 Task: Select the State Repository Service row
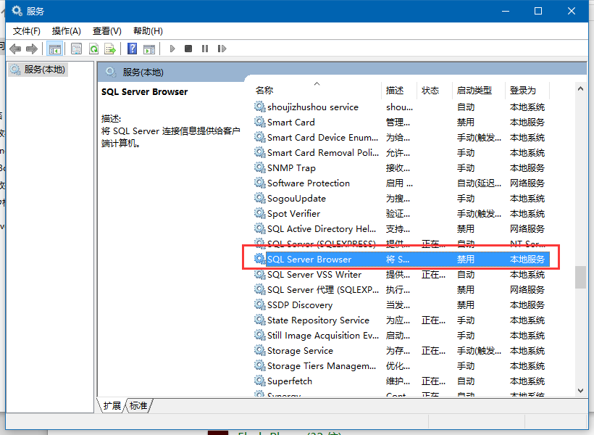tap(401, 320)
